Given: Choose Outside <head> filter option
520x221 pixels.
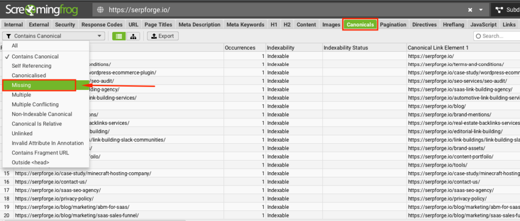Looking at the screenshot, I should coord(46,163).
